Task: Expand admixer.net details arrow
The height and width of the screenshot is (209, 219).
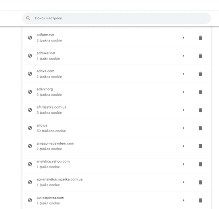Action: (184, 56)
